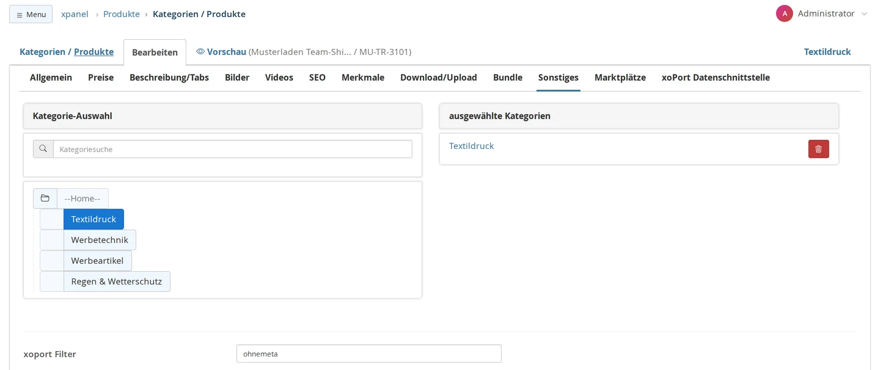This screenshot has height=370, width=875.
Task: Select Regen & Wetterschutz category
Action: click(117, 281)
